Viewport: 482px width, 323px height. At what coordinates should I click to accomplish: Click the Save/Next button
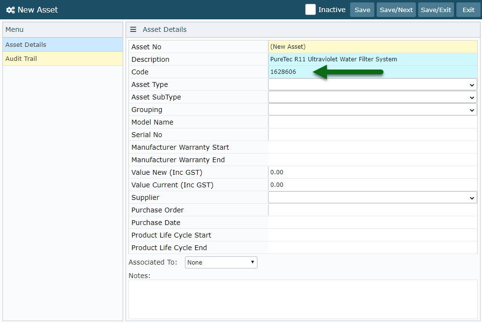(396, 10)
